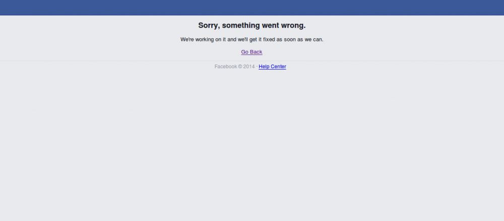Click the word 'Go' in the purple link
The image size is (504, 221).
coord(245,52)
